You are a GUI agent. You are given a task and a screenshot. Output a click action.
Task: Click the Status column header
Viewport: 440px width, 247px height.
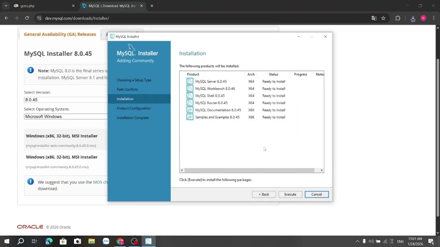273,74
